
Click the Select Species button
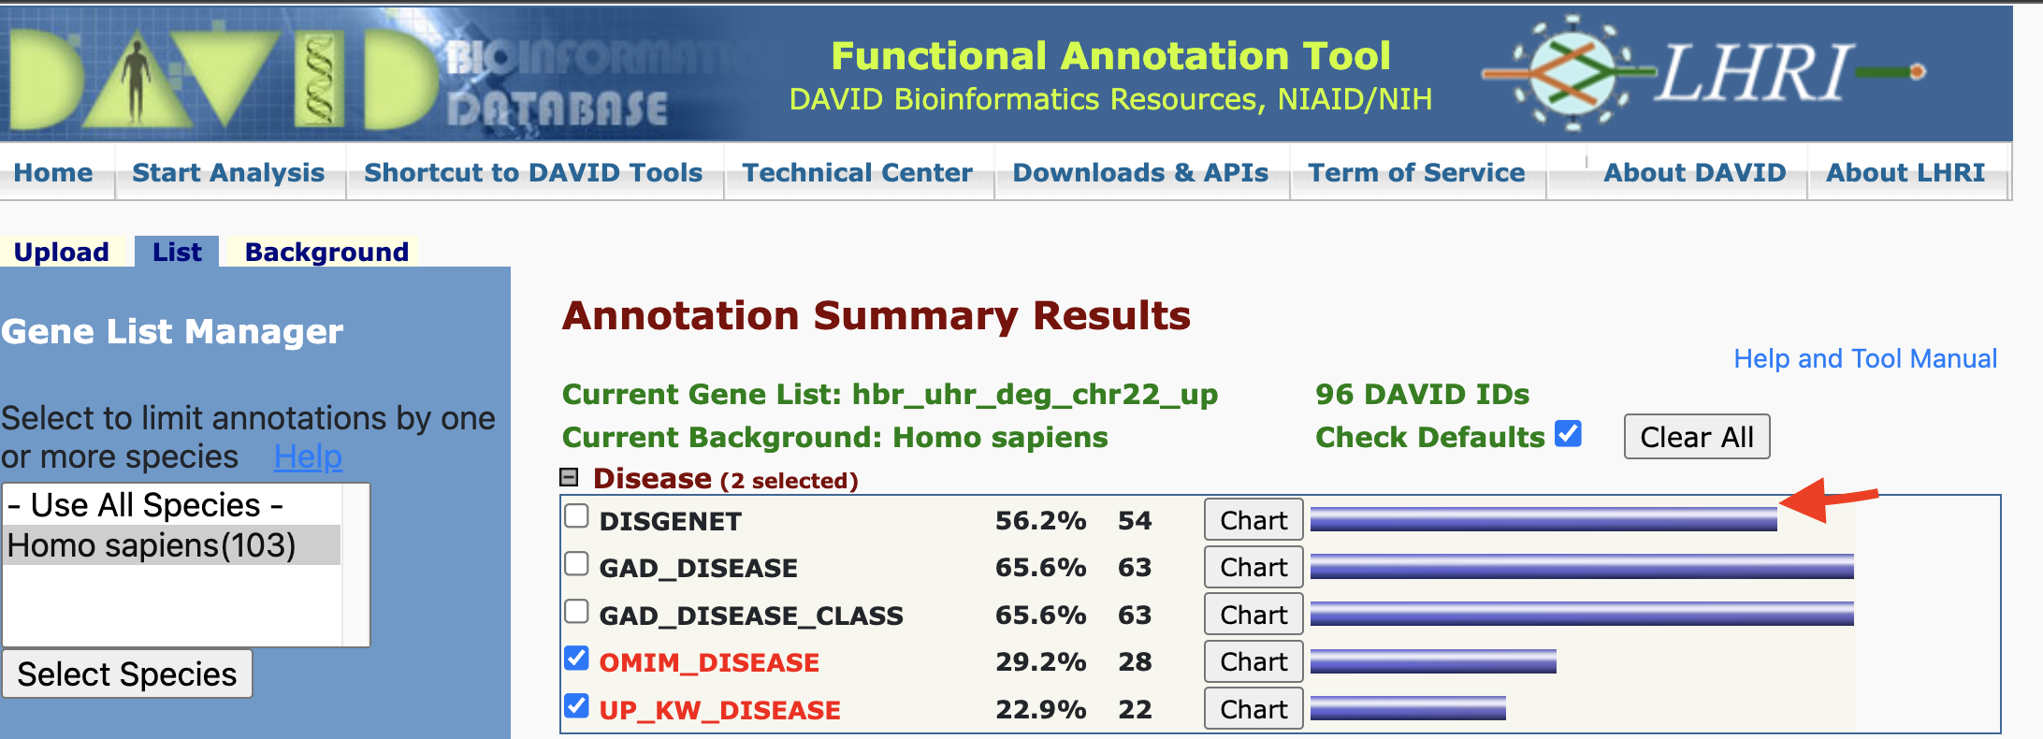coord(127,674)
